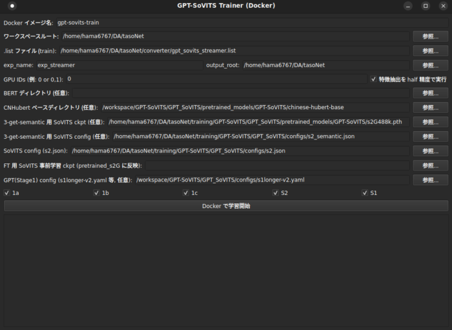The width and height of the screenshot is (452, 330).
Task: Click the empty log output area
Action: point(226,270)
